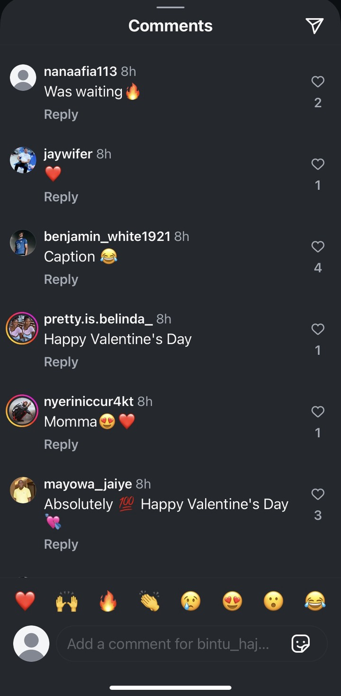Insert the clapping hands quick emoji
The height and width of the screenshot is (696, 341).
(150, 602)
